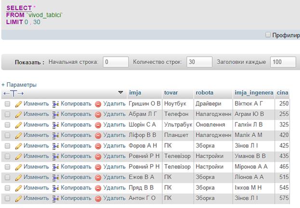
Task: Tick the checkbox for Шорін С А row
Action: click(x=7, y=125)
